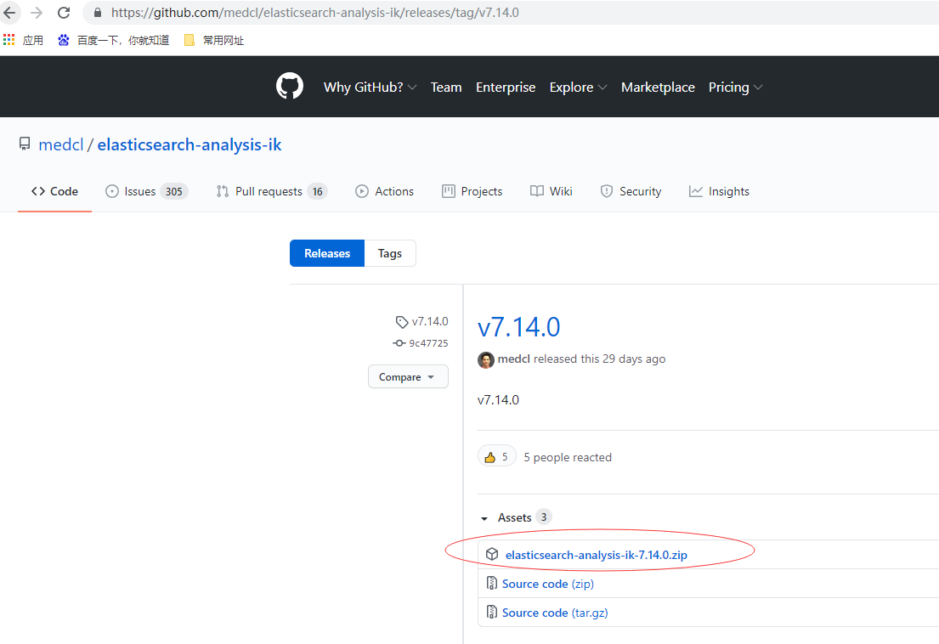939x644 pixels.
Task: Click '5 people reacted' text
Action: 568,457
